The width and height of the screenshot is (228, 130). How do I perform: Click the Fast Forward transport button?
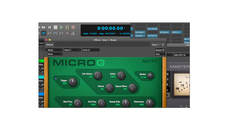point(44,27)
